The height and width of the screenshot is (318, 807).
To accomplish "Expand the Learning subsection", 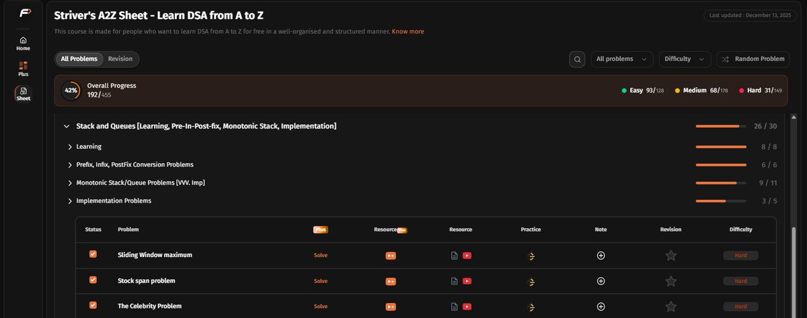I will [x=70, y=146].
